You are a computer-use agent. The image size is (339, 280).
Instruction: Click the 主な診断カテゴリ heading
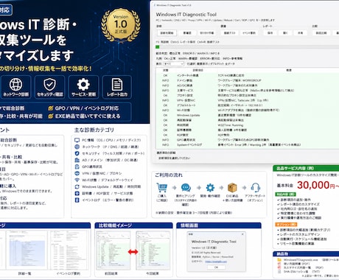[94, 130]
